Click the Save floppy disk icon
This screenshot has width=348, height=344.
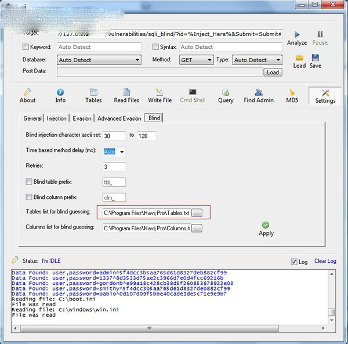[x=316, y=57]
